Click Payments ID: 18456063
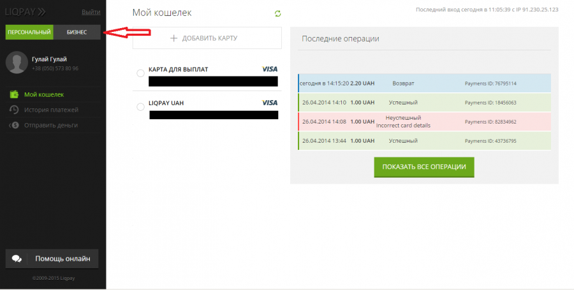 pyautogui.click(x=490, y=103)
